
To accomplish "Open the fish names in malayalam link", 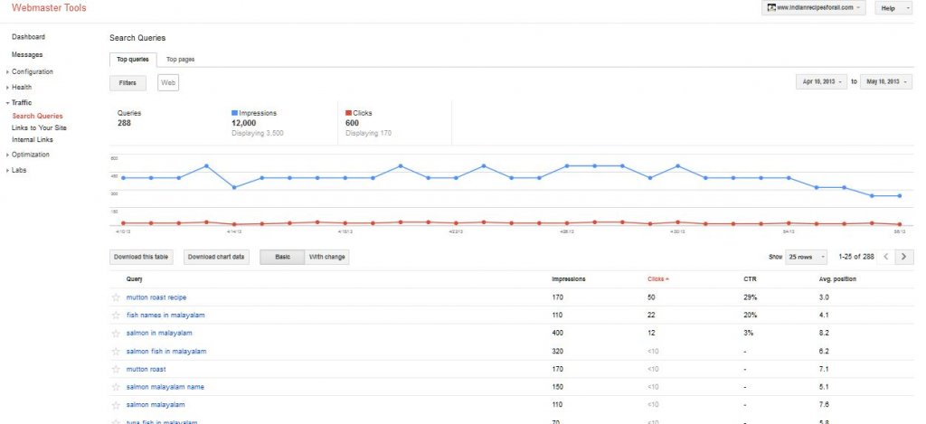I will pyautogui.click(x=165, y=316).
